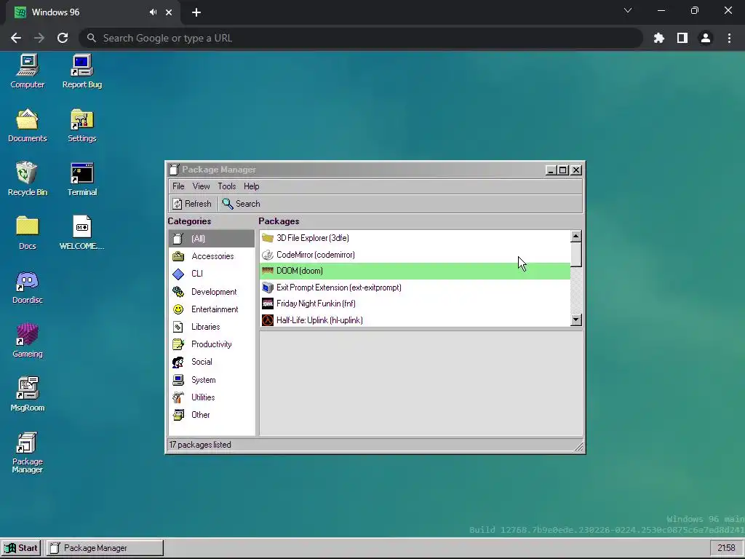Select the CLI category
This screenshot has height=559, width=745.
pyautogui.click(x=212, y=274)
